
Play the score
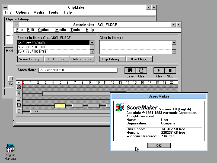click(159, 70)
